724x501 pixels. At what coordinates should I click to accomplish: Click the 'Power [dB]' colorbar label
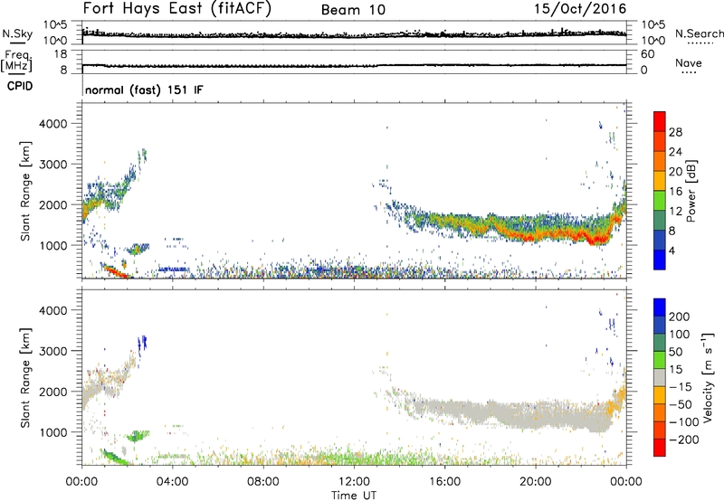tap(691, 191)
